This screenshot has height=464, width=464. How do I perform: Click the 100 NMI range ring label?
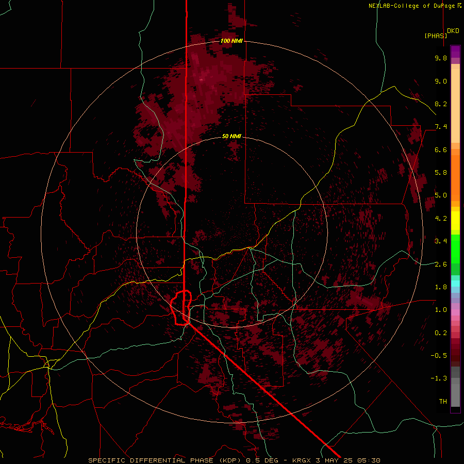pyautogui.click(x=231, y=41)
